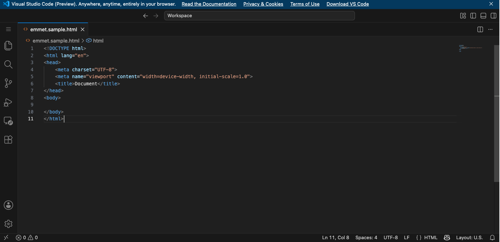Open notifications bell

coord(492,238)
